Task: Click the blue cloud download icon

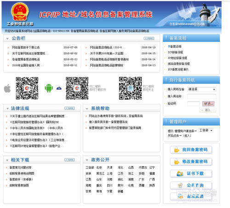Action: pyautogui.click(x=59, y=88)
